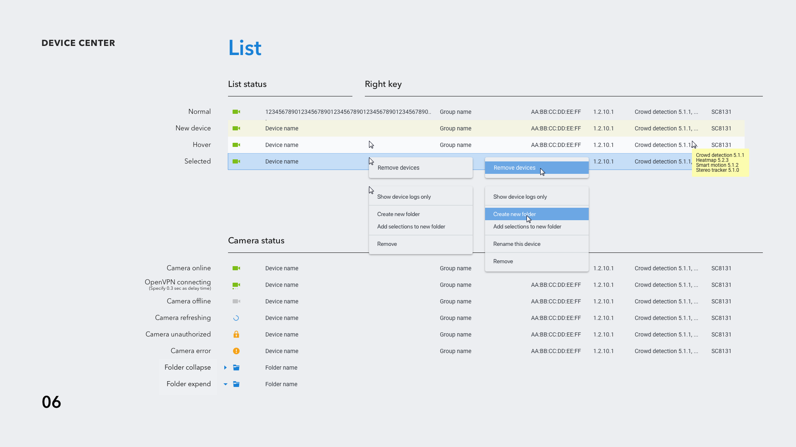Select the long numeric device name row
The height and width of the screenshot is (447, 796).
click(x=348, y=112)
